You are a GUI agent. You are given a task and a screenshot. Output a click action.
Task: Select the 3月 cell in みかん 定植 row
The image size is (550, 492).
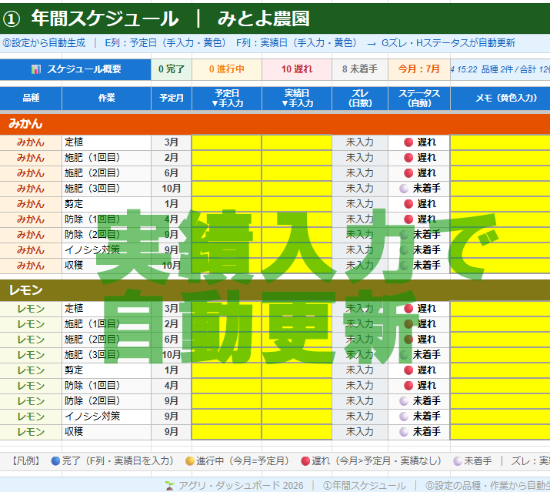[x=172, y=142]
